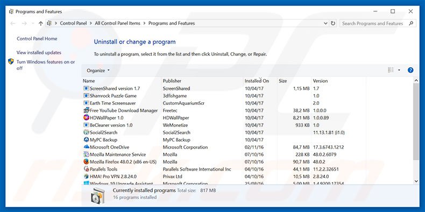Select the Parallels Tools entry
Image resolution: width=425 pixels, height=212 pixels.
click(x=103, y=169)
